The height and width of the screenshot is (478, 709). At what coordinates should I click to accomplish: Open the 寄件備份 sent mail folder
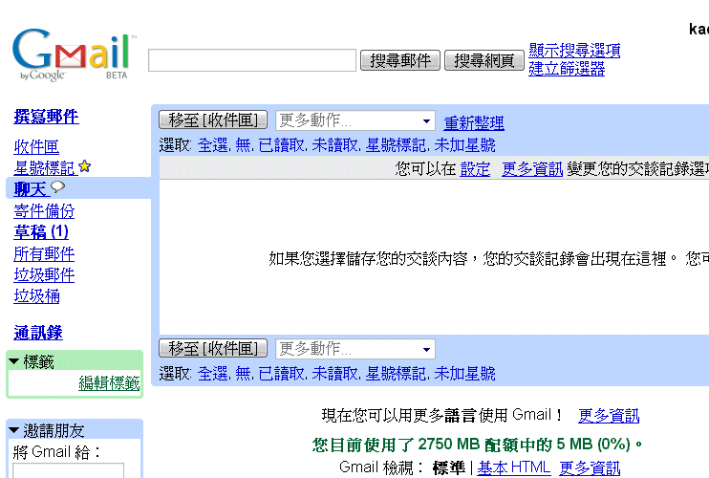coord(44,211)
